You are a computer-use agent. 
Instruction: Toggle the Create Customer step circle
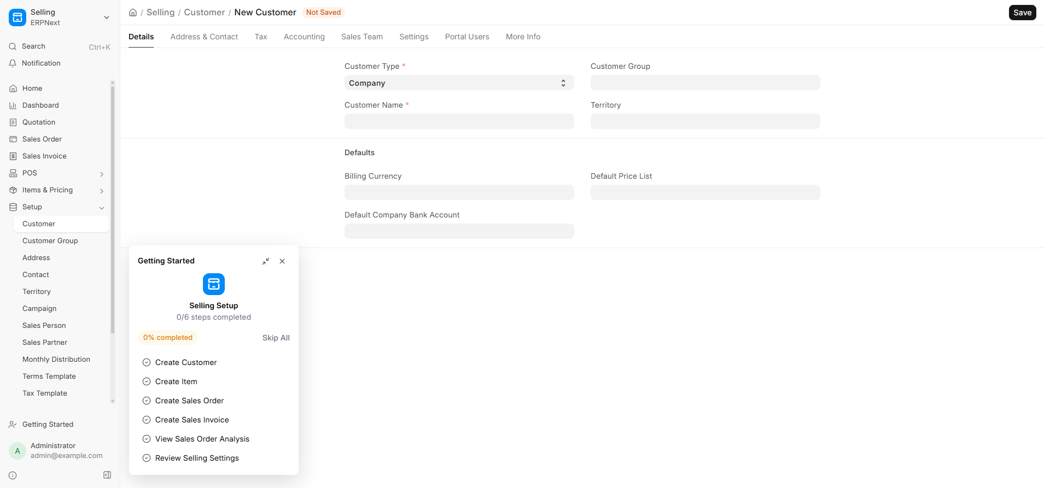tap(147, 362)
